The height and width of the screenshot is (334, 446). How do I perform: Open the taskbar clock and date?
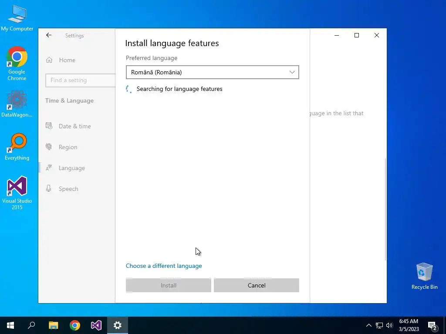[409, 325]
